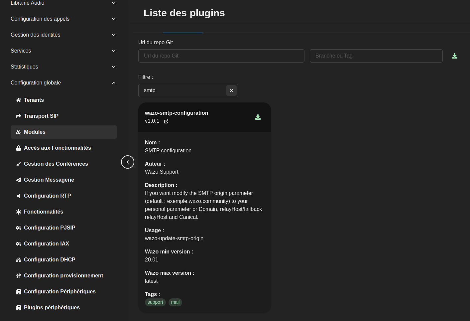Expand the Statistiques section
Image resolution: width=470 pixels, height=321 pixels.
point(114,67)
